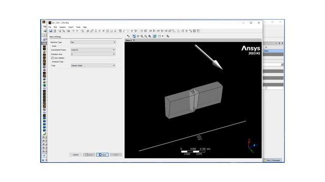The image size is (325, 182).
Task: Open the Insert menu
Action: tap(71, 27)
